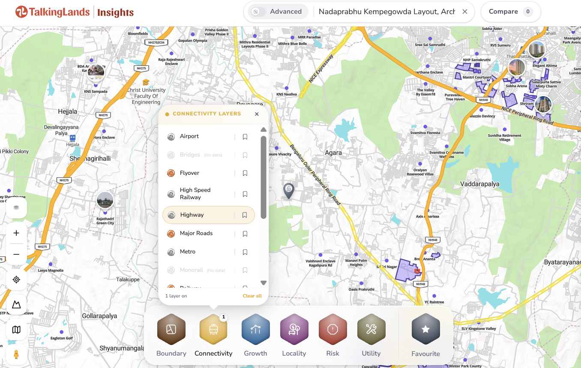Toggle terrain view mountain icon
The width and height of the screenshot is (581, 368).
coord(16,305)
